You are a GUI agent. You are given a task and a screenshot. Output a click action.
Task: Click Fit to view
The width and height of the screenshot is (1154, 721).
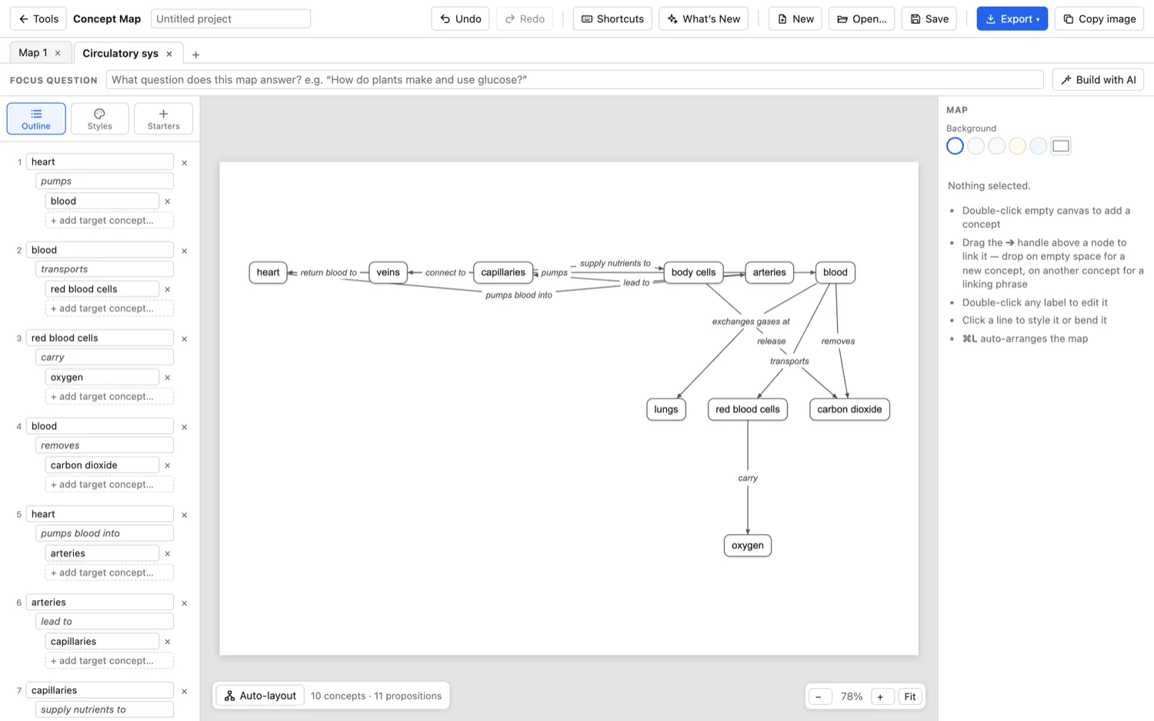pos(910,696)
